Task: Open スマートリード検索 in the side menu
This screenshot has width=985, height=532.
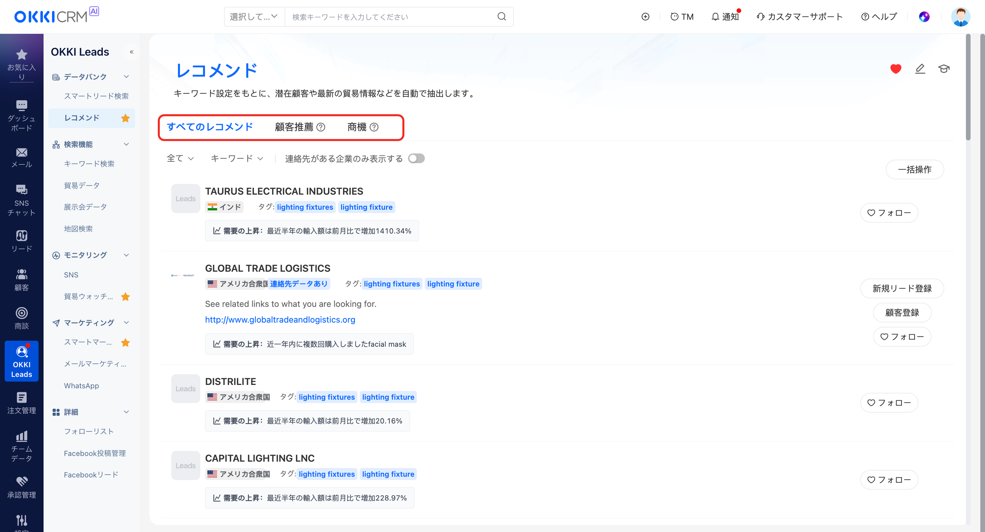Action: pos(96,96)
